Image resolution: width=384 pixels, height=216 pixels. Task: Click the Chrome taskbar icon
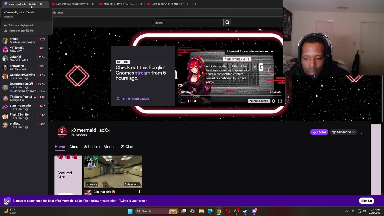[x=219, y=211]
